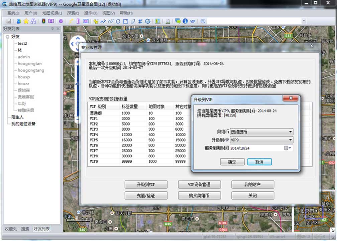Click the draw circle tool icon
Viewport: 337px width, 241px height.
coord(118,21)
